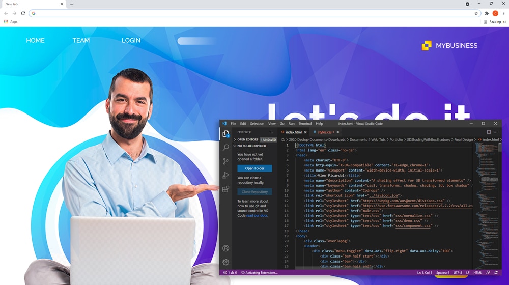Click the feedback icon in VS Code status bar
Viewport: 509px width, 285px height.
(488, 273)
